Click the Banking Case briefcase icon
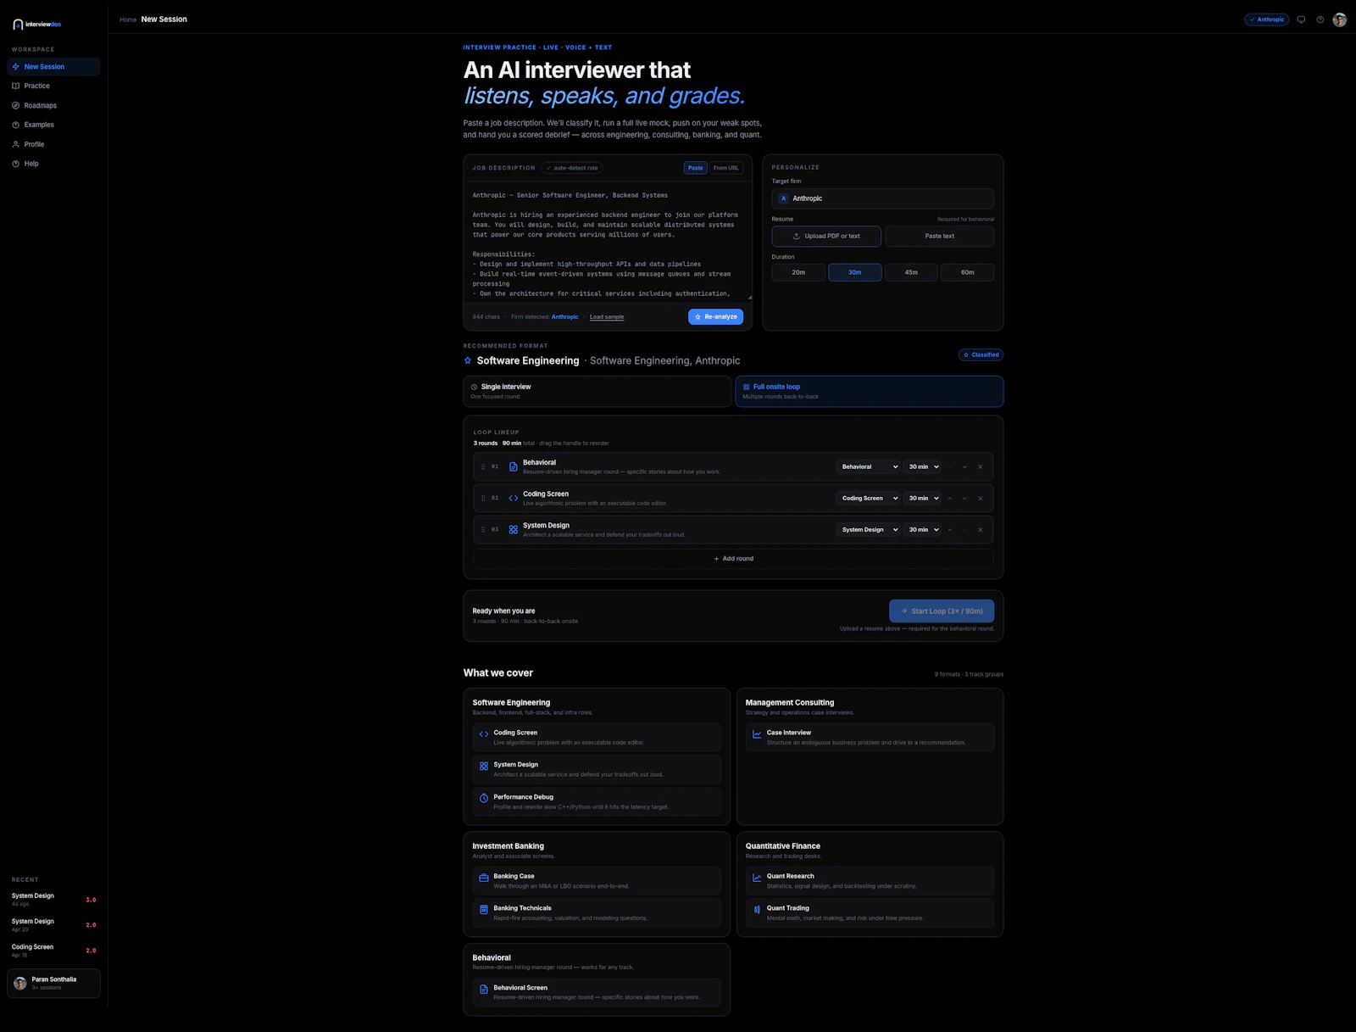 [x=484, y=878]
